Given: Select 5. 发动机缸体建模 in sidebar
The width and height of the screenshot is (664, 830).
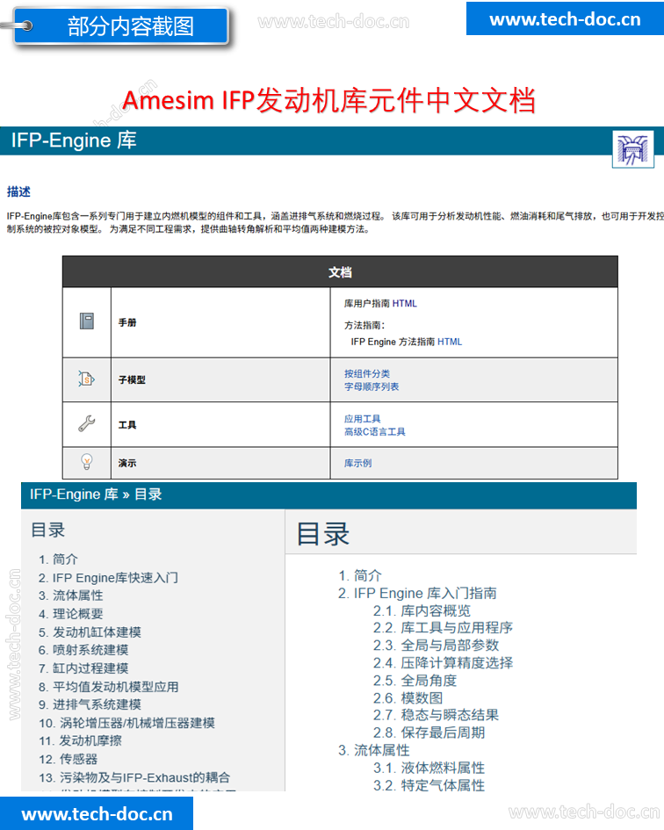Looking at the screenshot, I should click(90, 632).
